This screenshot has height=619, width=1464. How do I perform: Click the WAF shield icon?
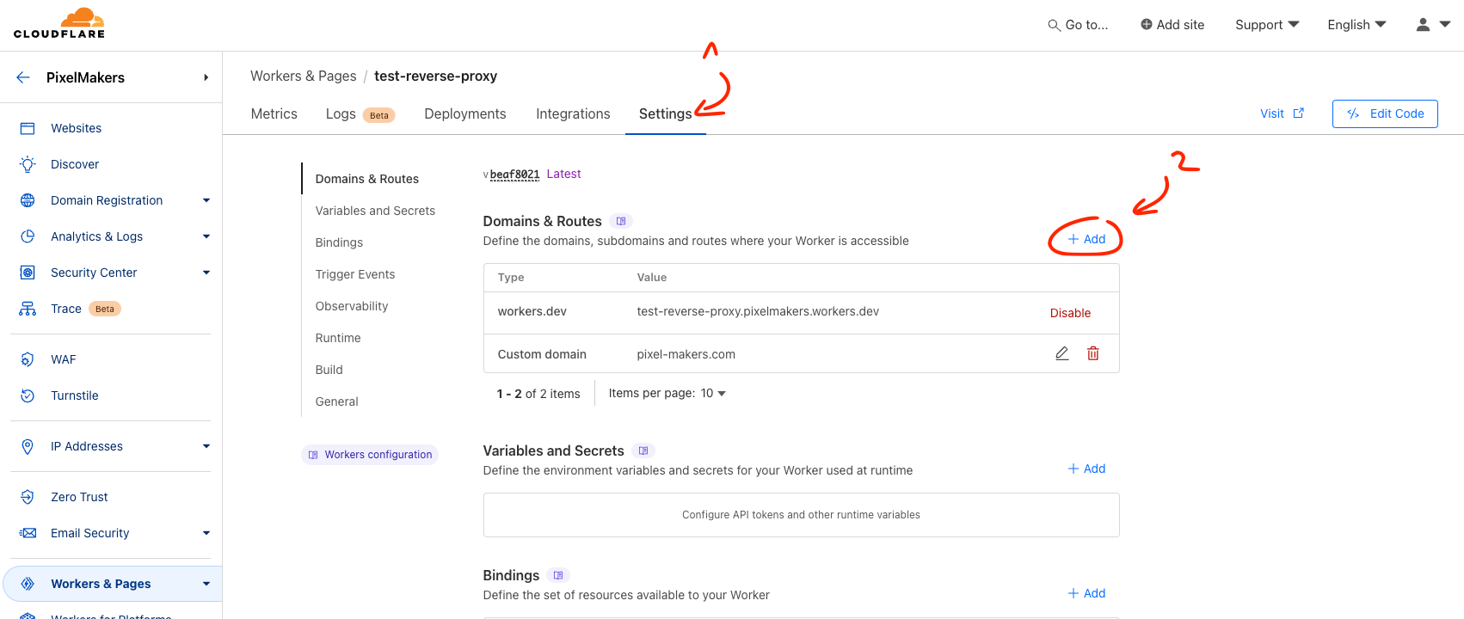click(x=28, y=359)
